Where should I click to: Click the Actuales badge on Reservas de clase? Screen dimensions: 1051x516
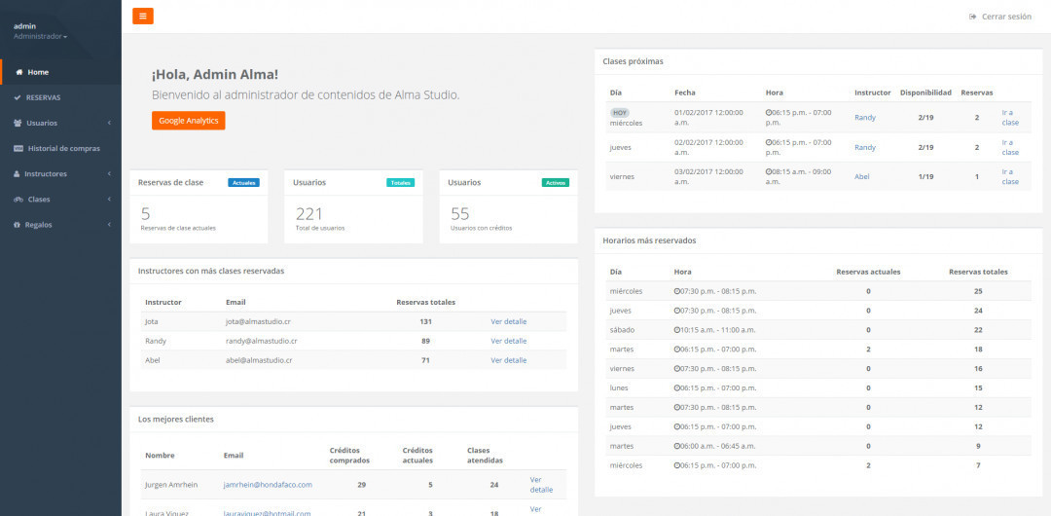tap(243, 182)
